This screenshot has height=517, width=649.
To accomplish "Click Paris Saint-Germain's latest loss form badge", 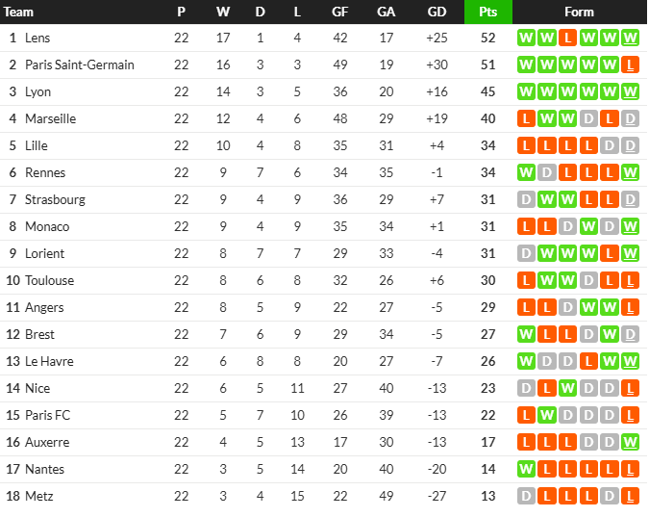I will pyautogui.click(x=630, y=65).
